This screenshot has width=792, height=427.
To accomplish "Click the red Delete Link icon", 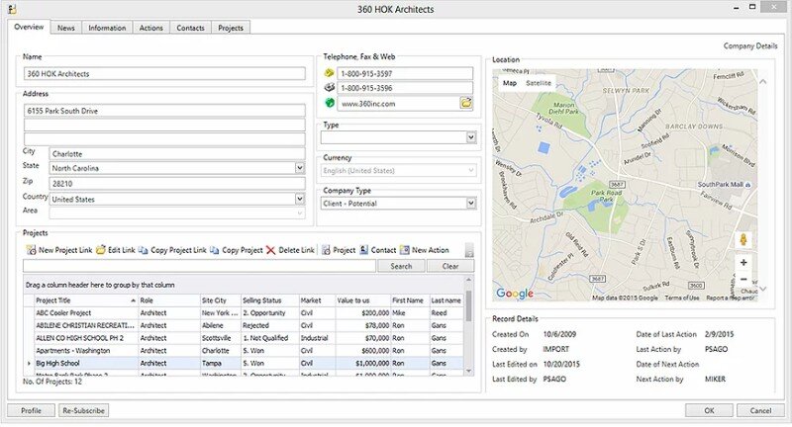I will (x=271, y=251).
